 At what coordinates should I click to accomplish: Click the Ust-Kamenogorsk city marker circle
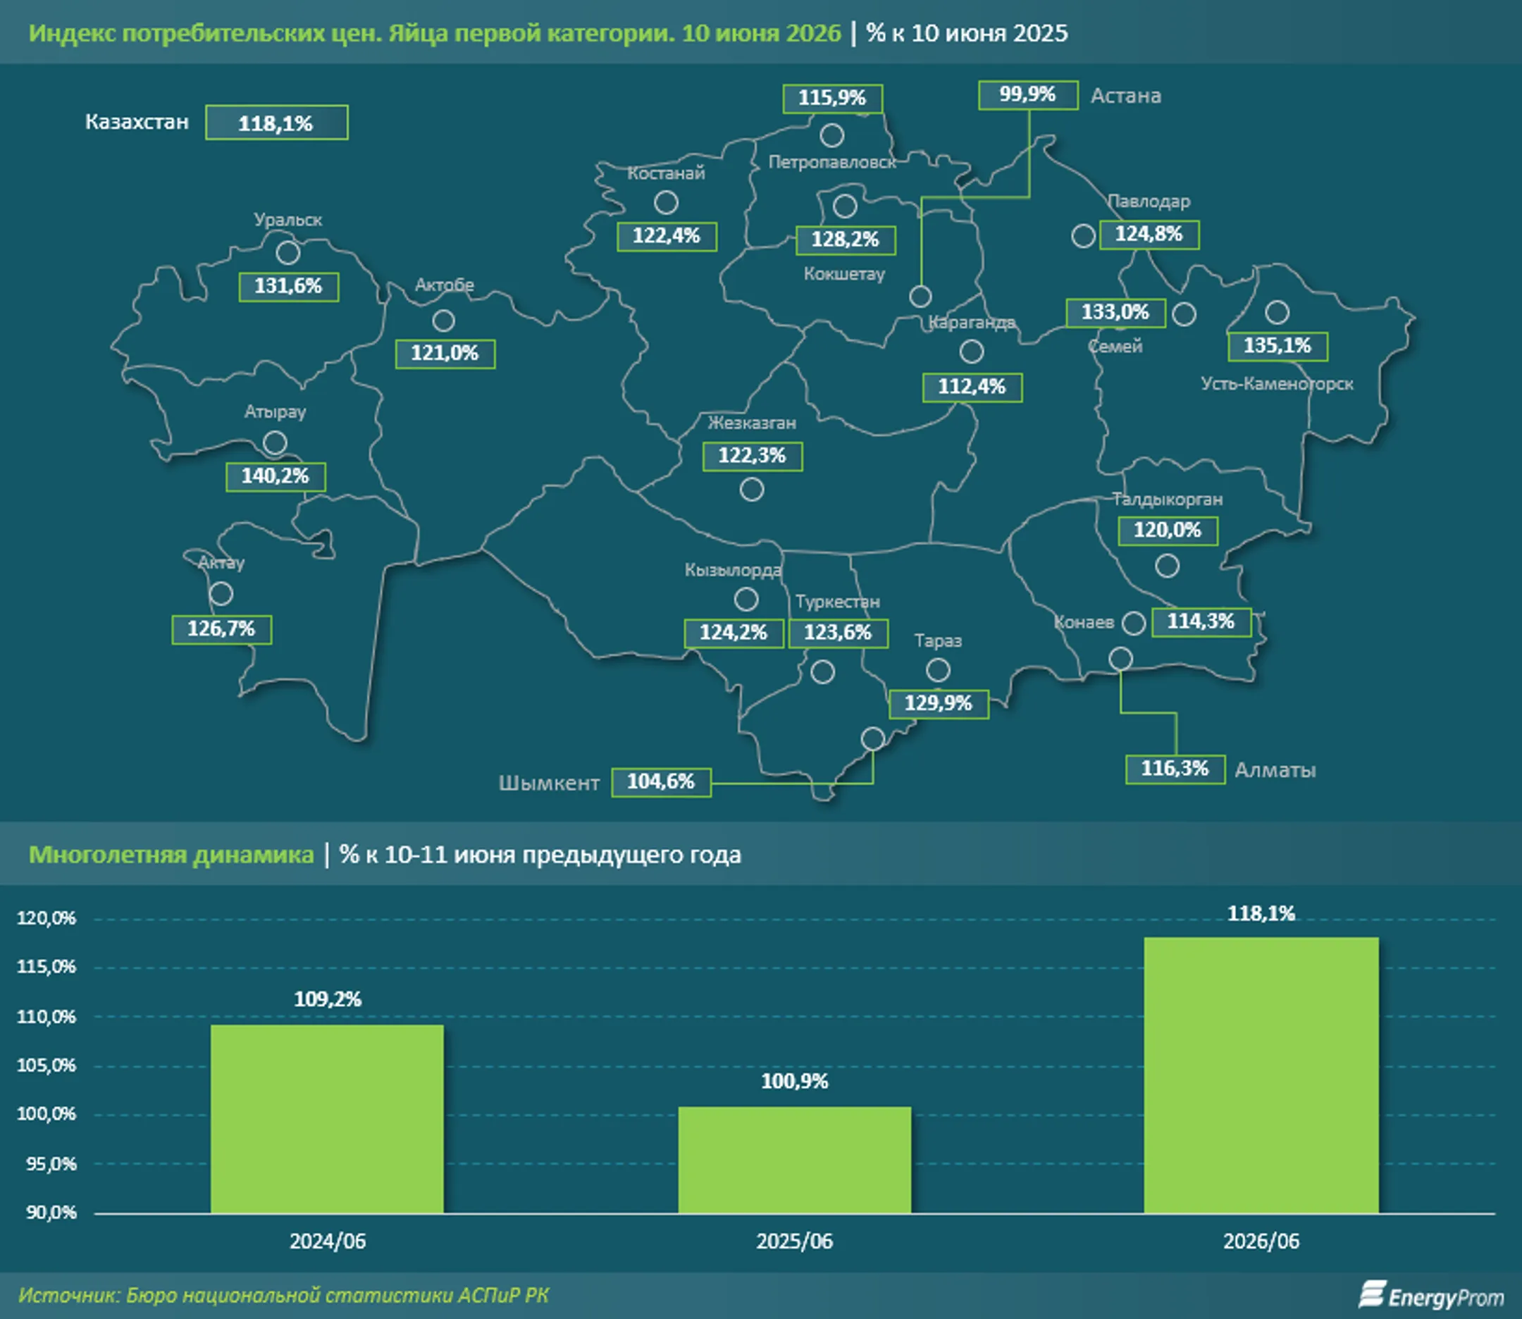point(1277,313)
